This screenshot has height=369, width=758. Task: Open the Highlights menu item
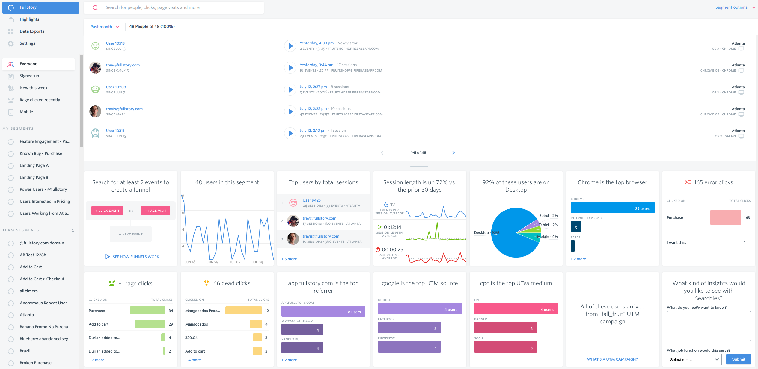pos(29,19)
